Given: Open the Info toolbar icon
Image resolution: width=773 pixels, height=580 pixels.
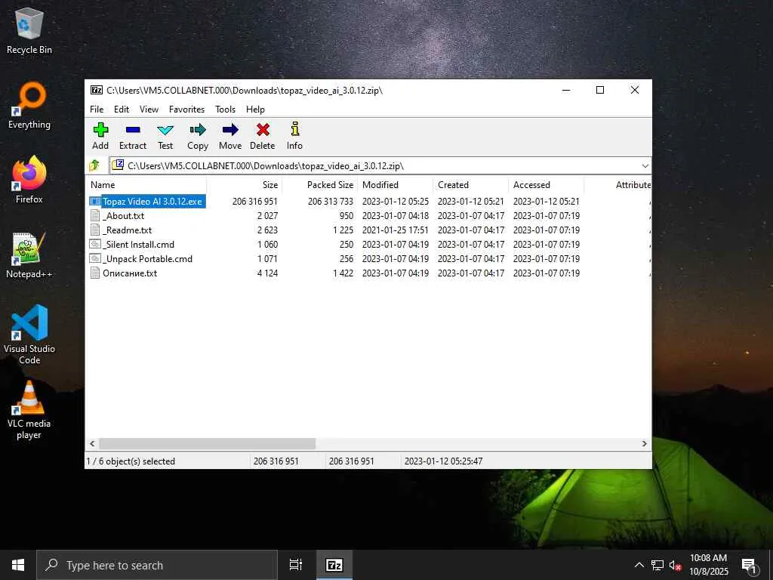Looking at the screenshot, I should [x=295, y=128].
